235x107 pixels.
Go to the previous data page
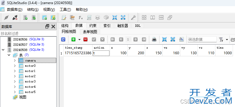click(x=121, y=40)
